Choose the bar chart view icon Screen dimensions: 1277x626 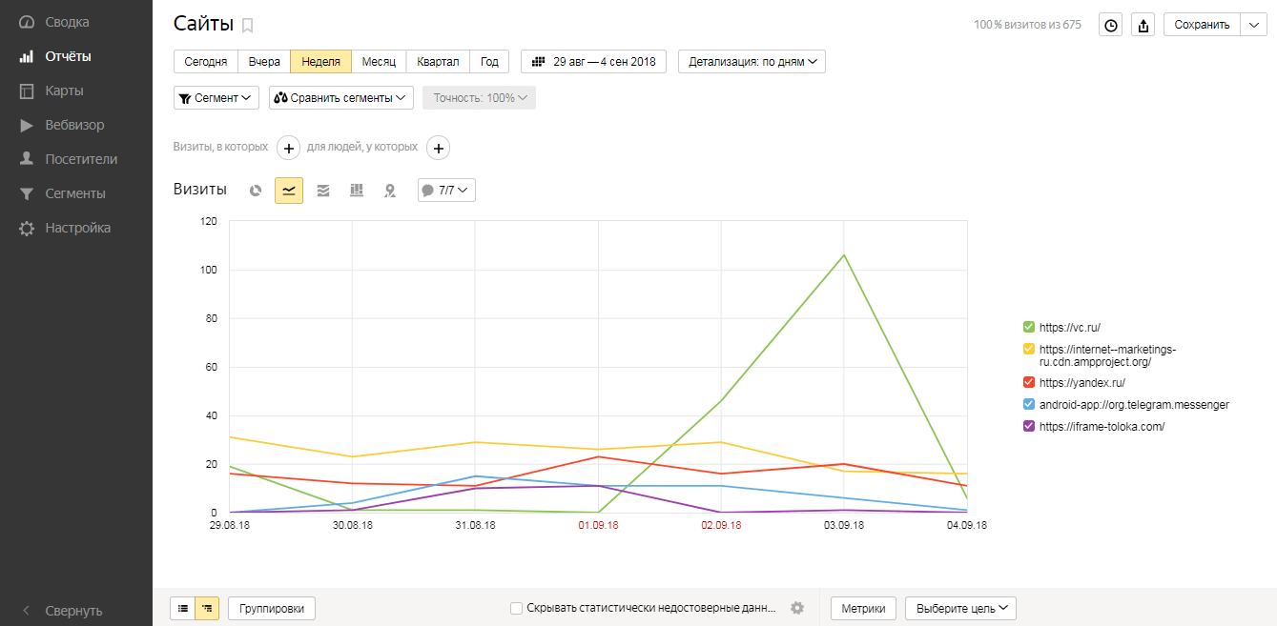[357, 191]
